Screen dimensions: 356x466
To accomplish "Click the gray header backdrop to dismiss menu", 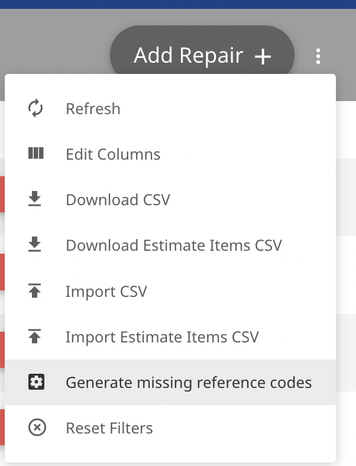I will coord(53,41).
